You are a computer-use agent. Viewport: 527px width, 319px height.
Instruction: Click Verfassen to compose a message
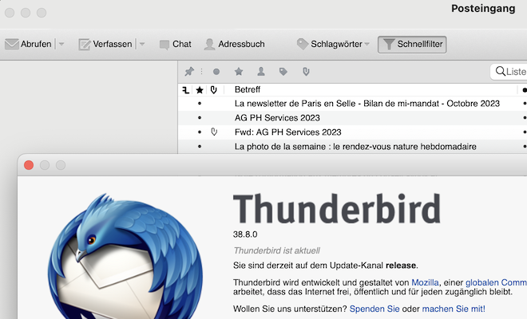coord(105,45)
